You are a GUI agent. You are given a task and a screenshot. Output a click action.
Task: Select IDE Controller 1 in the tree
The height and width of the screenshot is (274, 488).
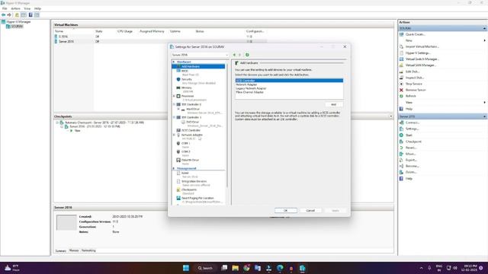pos(191,117)
